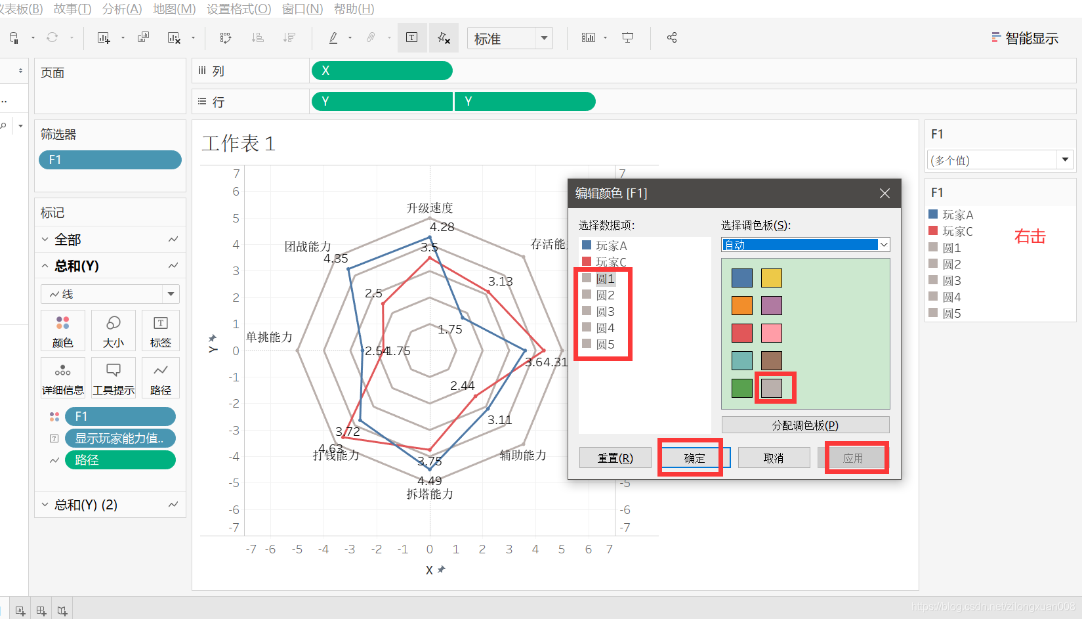
Task: Click the Share workbook toolbar icon
Action: (672, 38)
